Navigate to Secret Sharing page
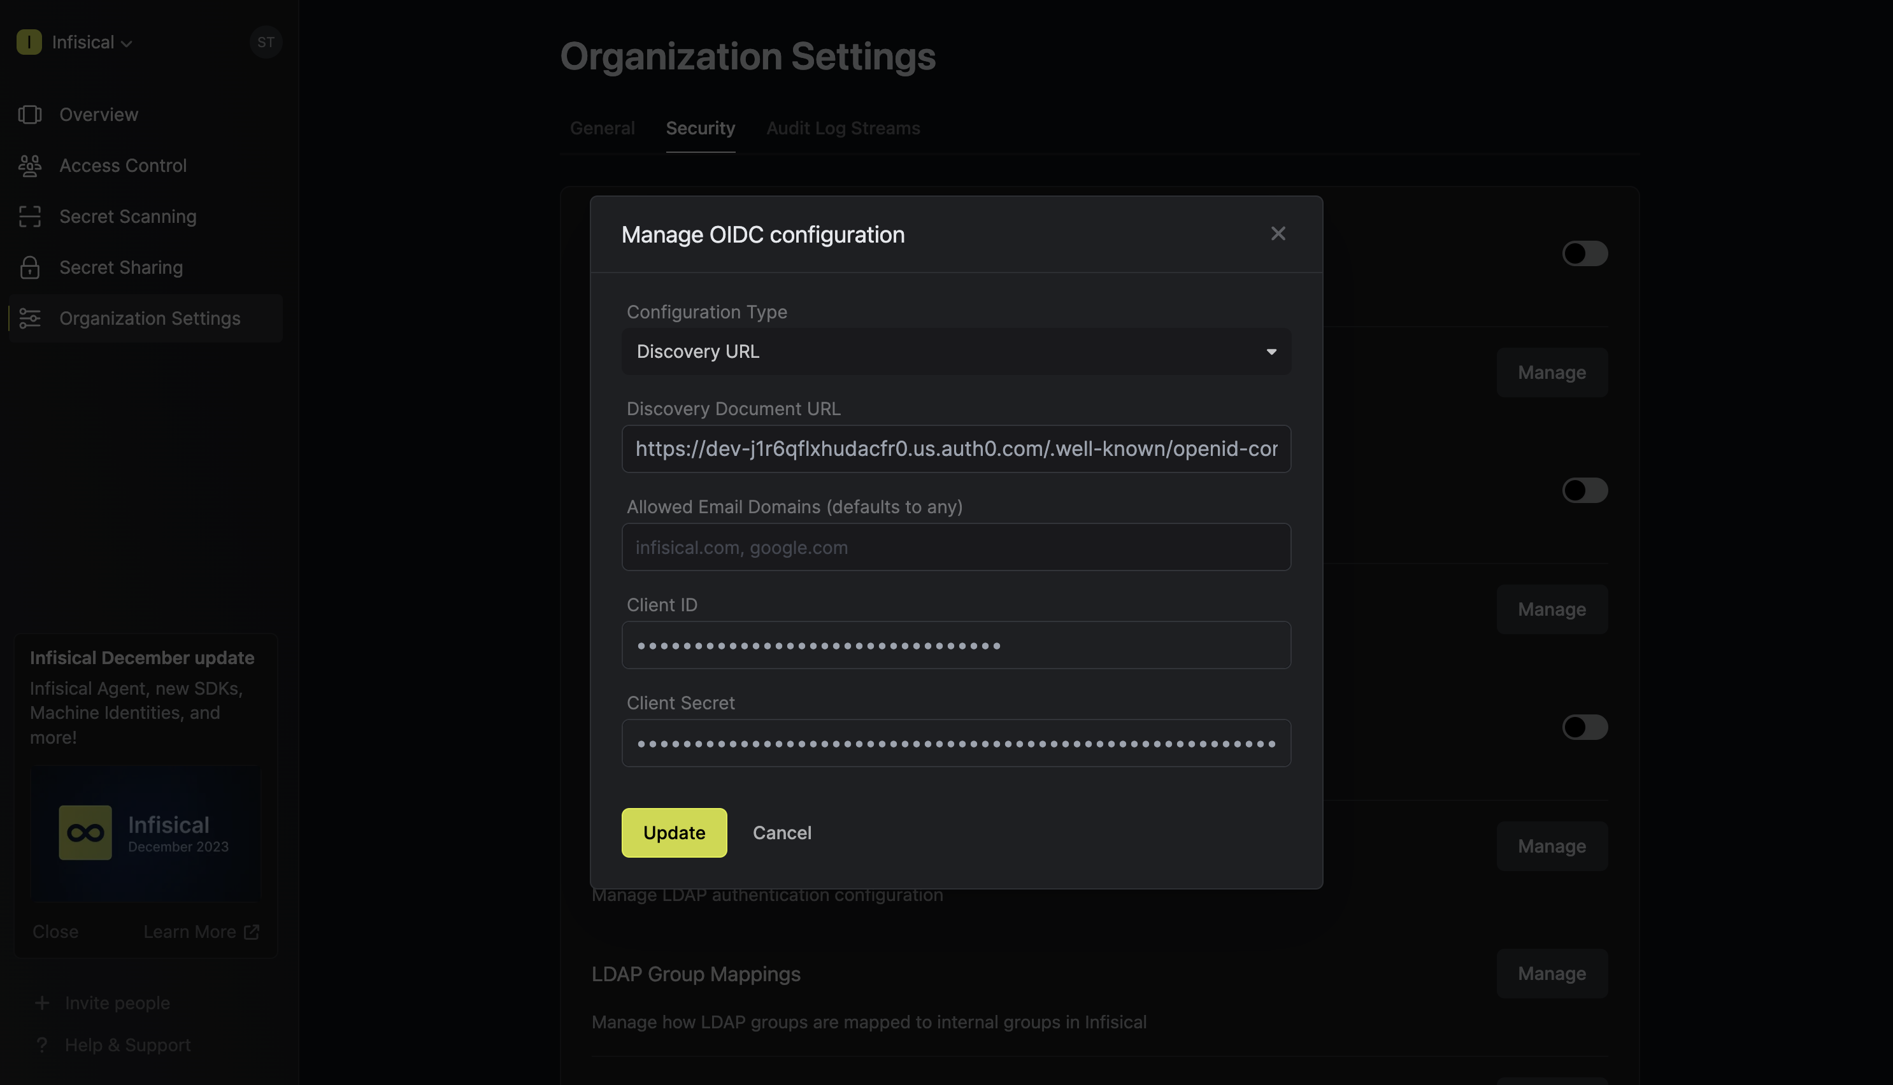This screenshot has width=1893, height=1085. (146, 267)
